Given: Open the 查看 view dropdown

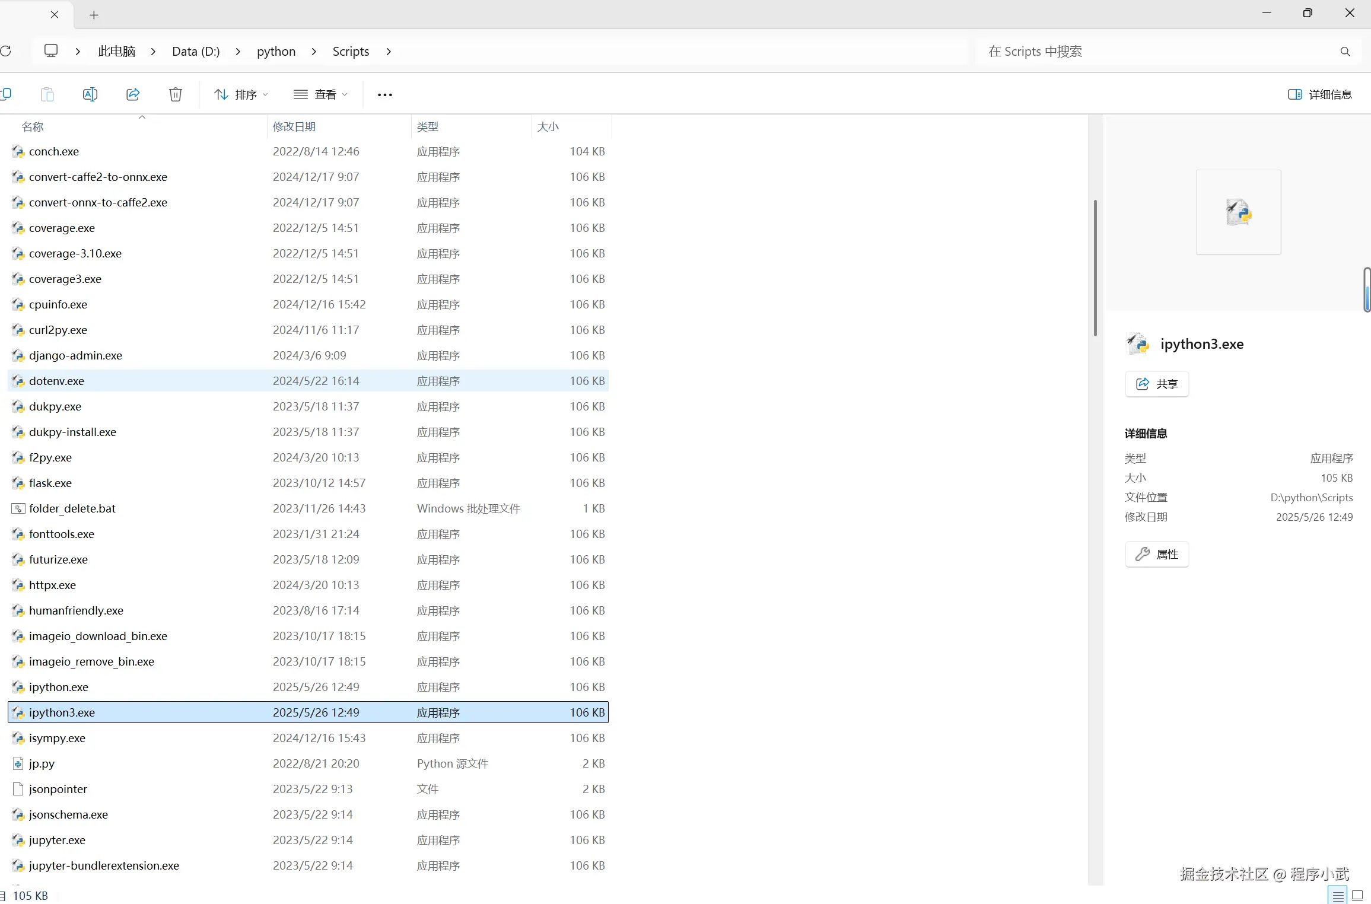Looking at the screenshot, I should click(320, 94).
